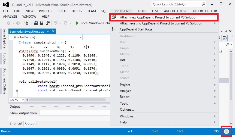This screenshot has height=137, width=236.
Task: Close the BermudanSwaption.cpp tab
Action: [x=53, y=31]
